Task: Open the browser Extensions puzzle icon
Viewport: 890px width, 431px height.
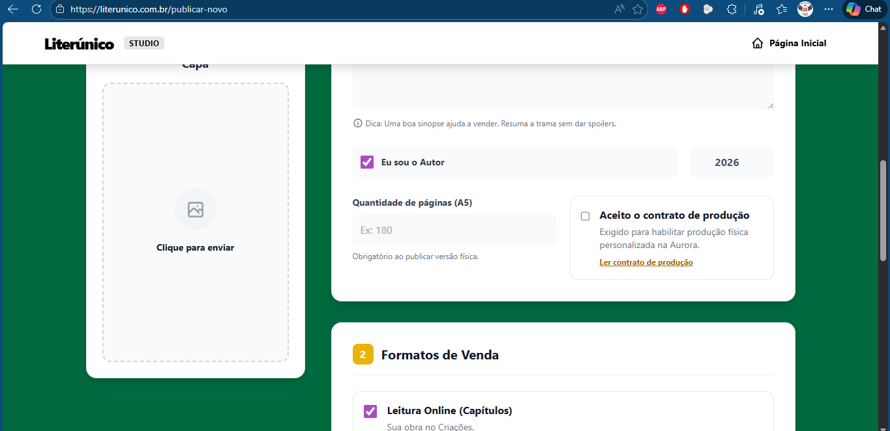Action: click(732, 9)
